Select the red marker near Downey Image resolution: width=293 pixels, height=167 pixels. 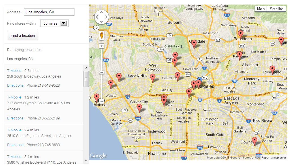254,140
